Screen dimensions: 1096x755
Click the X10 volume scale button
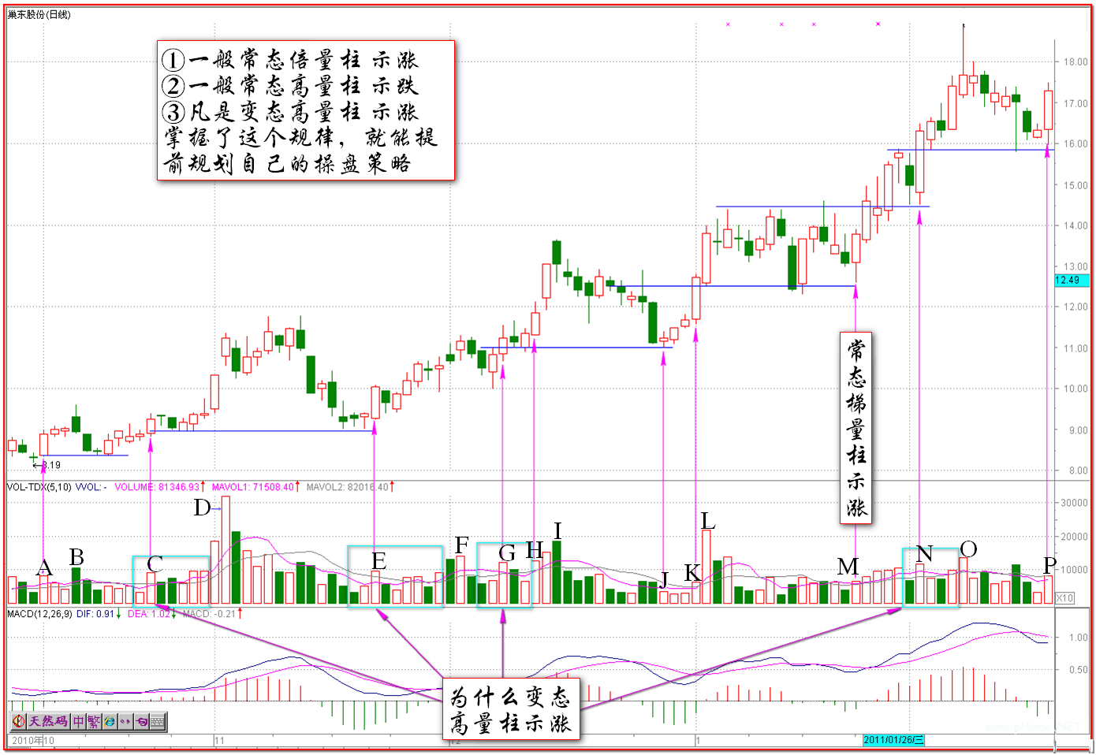[x=1064, y=598]
